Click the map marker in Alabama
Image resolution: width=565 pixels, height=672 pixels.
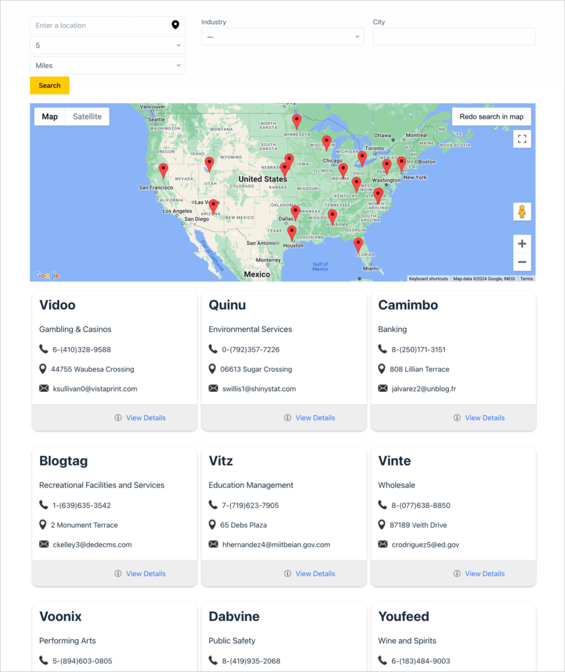332,217
